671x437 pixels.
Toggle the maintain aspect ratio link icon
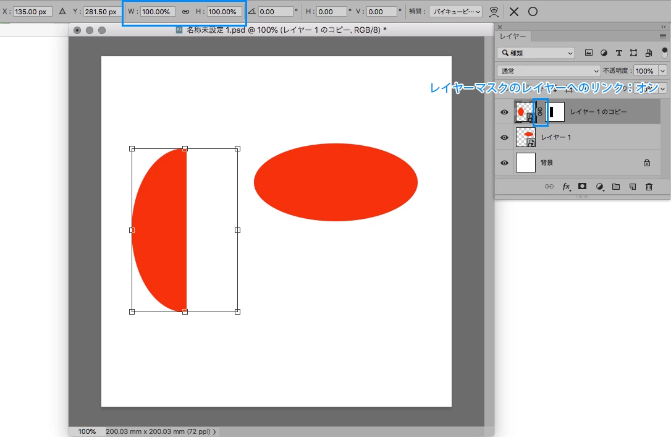pyautogui.click(x=185, y=12)
